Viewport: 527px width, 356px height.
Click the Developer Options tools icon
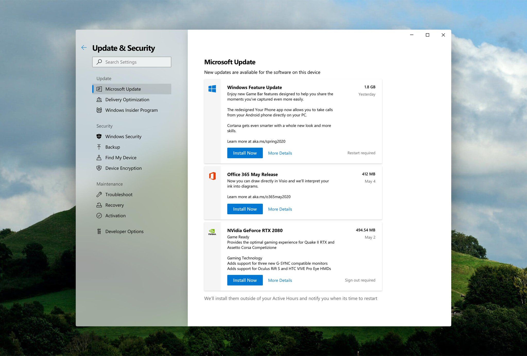[x=99, y=231]
